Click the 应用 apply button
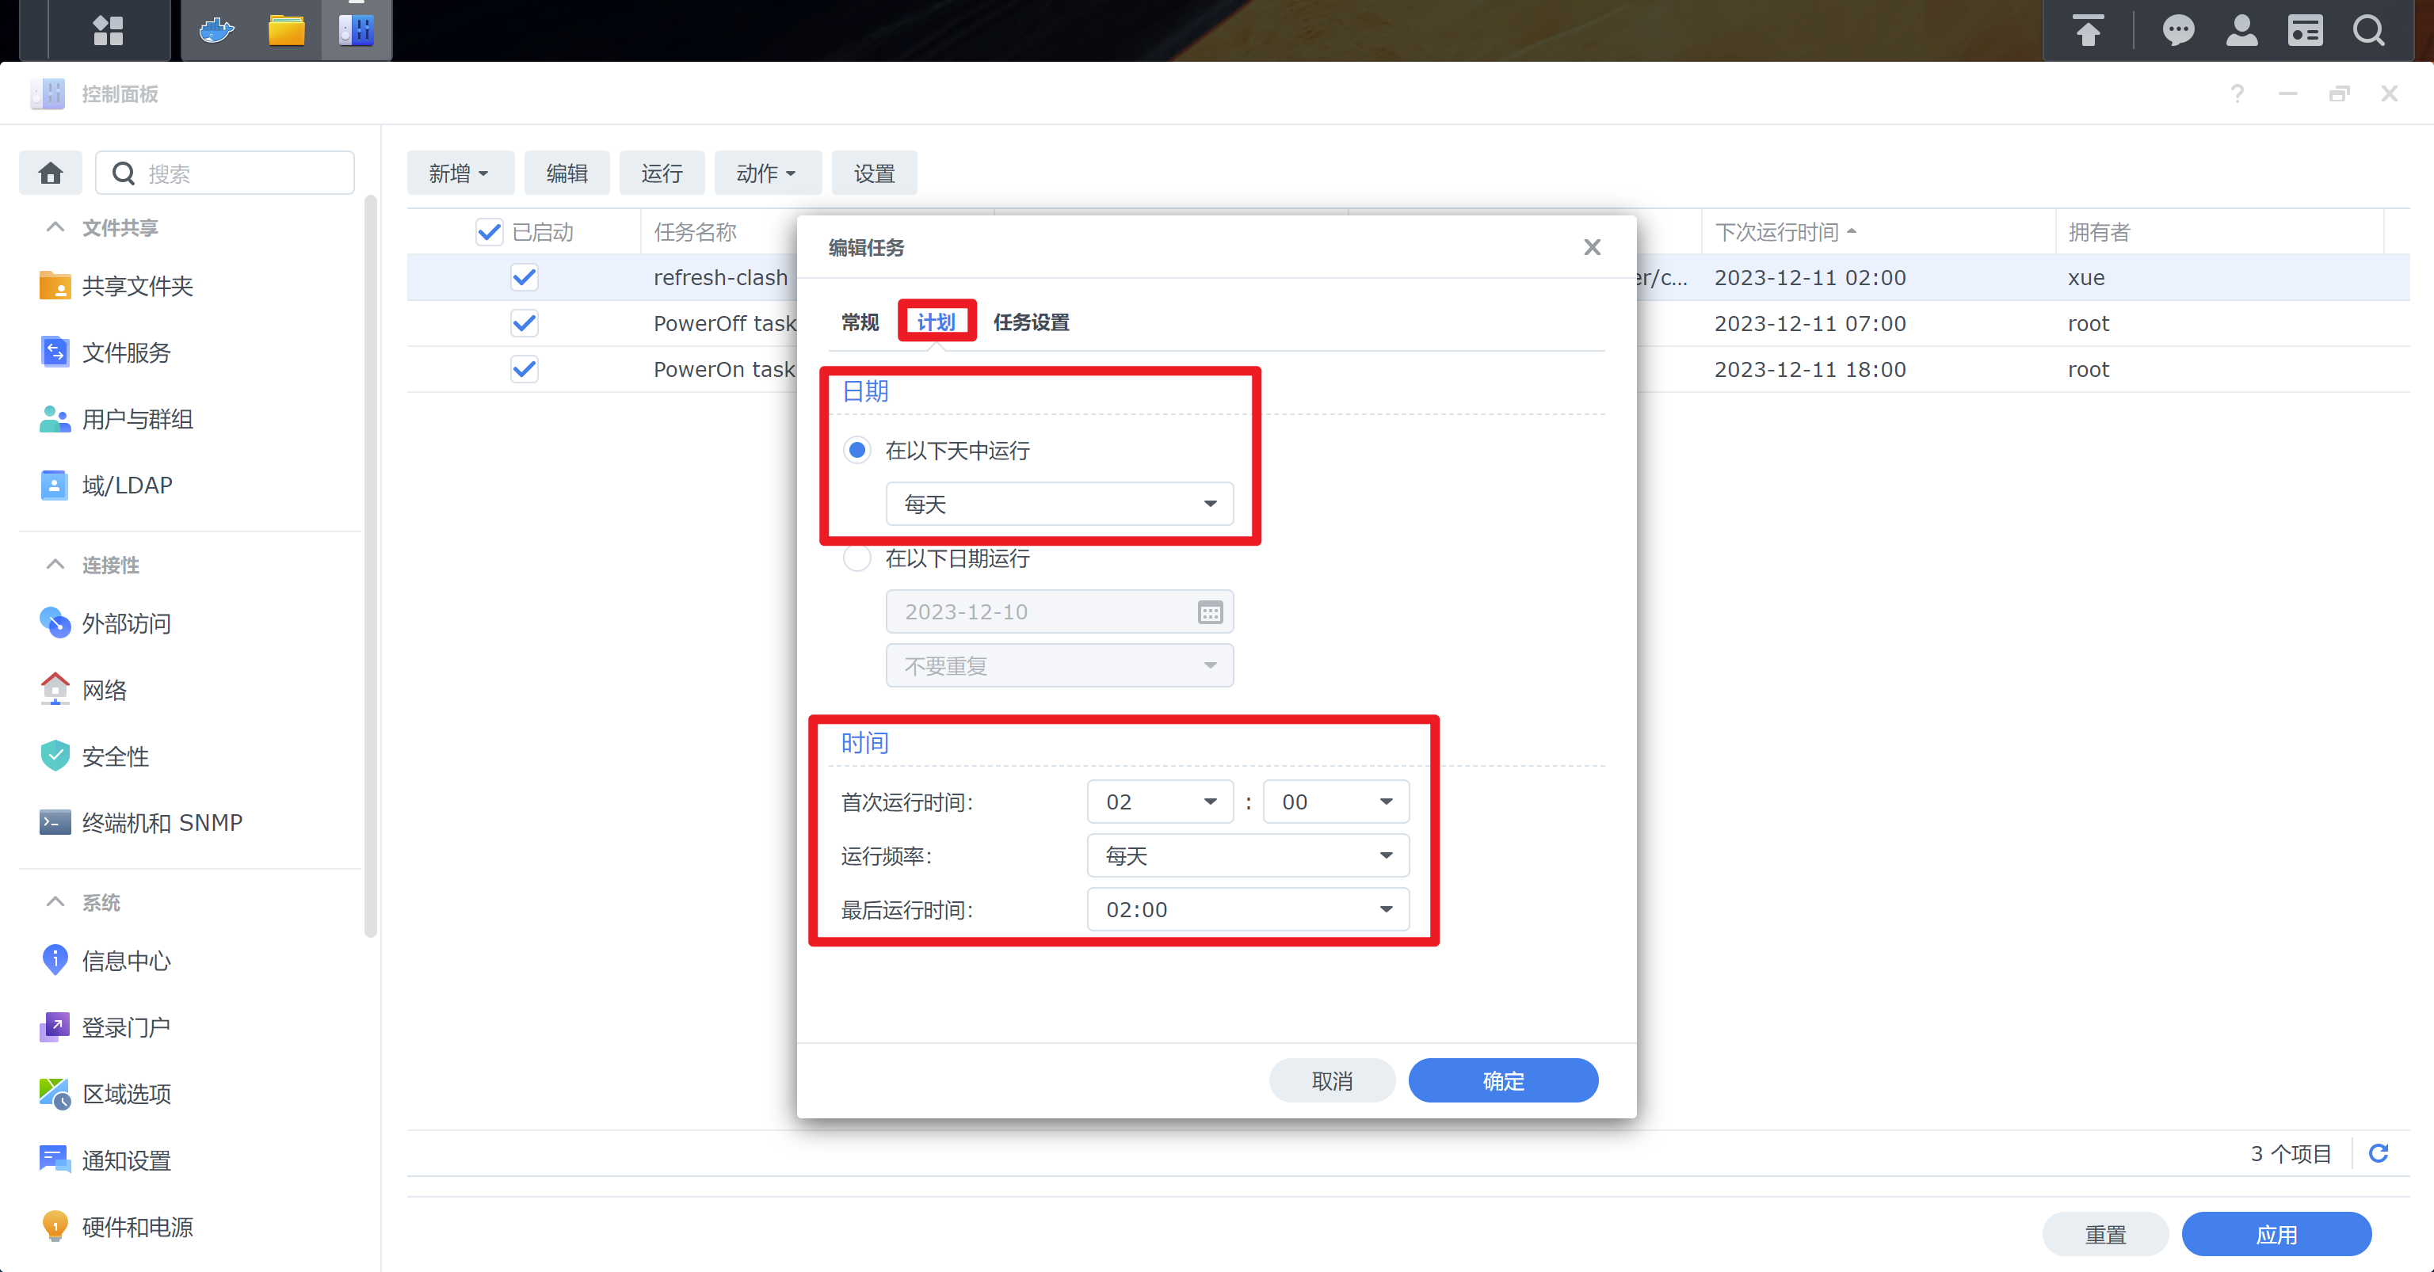2434x1272 pixels. click(2276, 1234)
